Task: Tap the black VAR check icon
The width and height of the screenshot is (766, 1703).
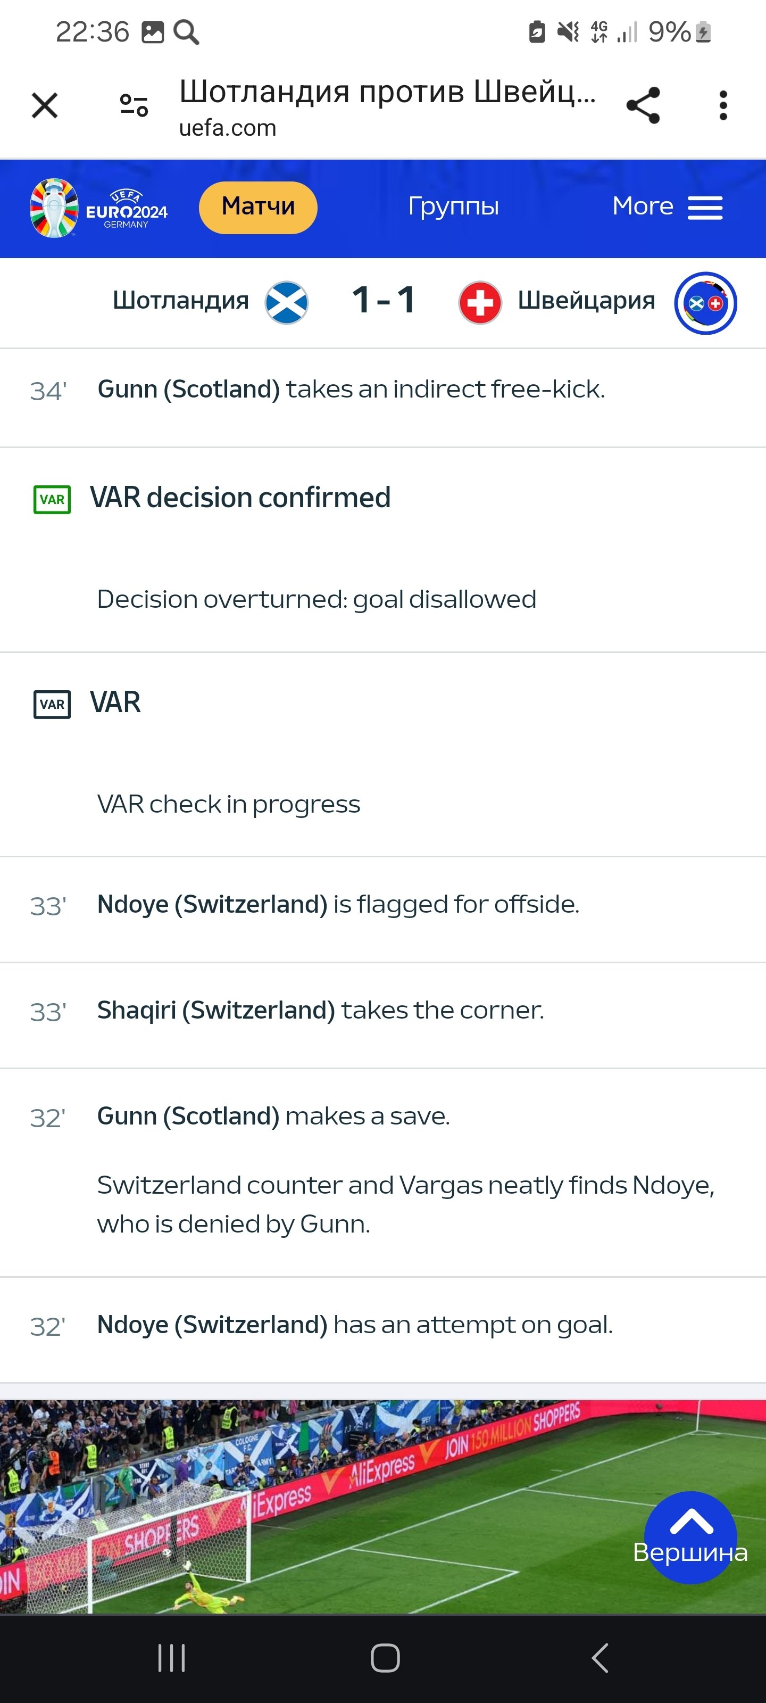Action: 52,704
